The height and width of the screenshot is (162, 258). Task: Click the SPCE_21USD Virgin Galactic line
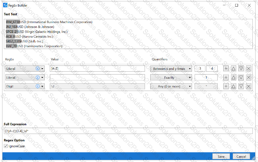(x=37, y=31)
